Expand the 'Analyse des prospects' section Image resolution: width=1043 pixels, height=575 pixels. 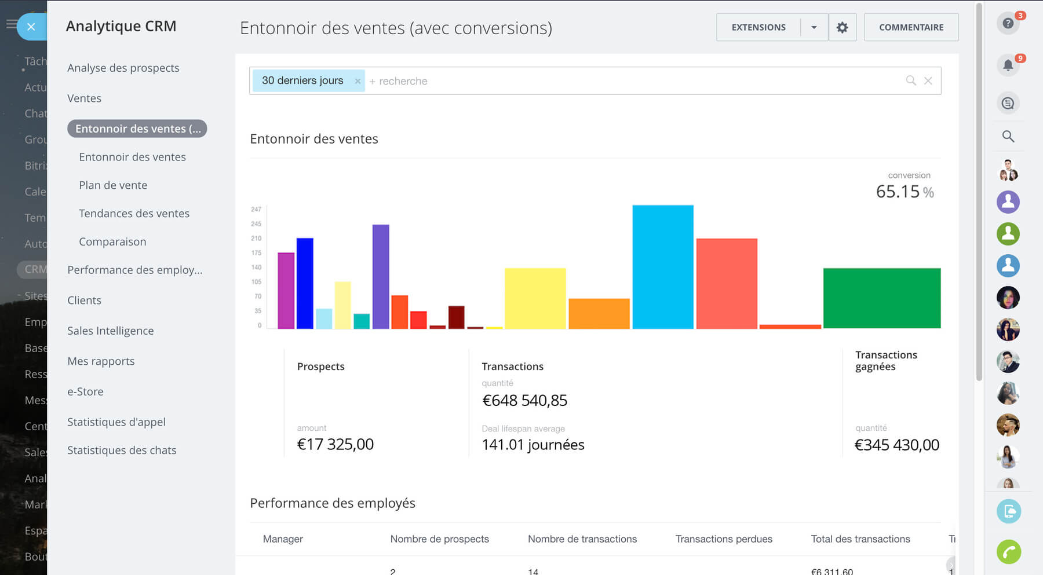tap(123, 68)
